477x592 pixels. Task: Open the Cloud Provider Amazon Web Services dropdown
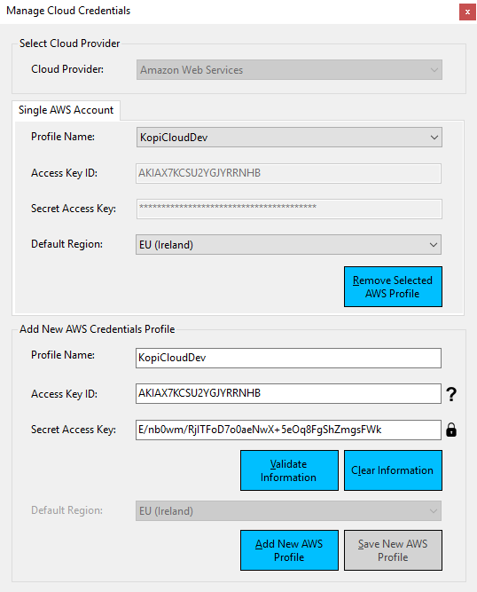click(x=289, y=70)
